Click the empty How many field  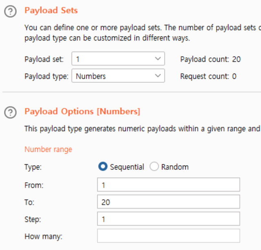[168, 236]
